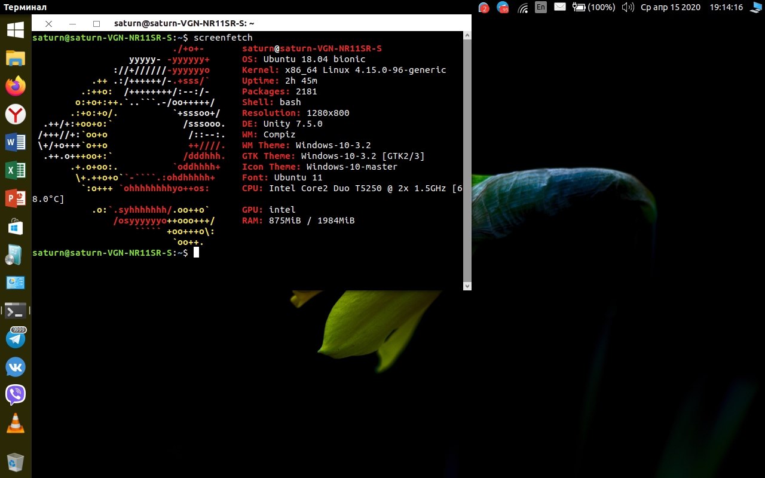Click the terminal title 'saturn@saturn-VGN-NR11SR-S: ~'
Screen dimensions: 765x478
click(184, 24)
